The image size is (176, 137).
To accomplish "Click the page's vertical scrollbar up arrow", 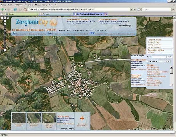I will pyautogui.click(x=175, y=17).
